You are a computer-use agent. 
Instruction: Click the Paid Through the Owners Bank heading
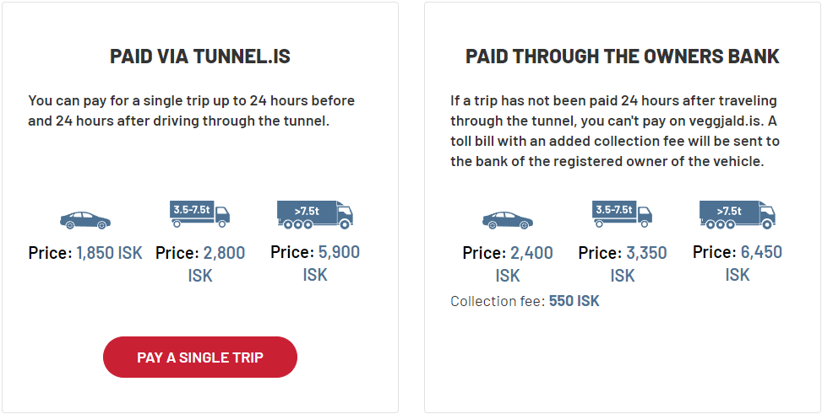(x=623, y=57)
